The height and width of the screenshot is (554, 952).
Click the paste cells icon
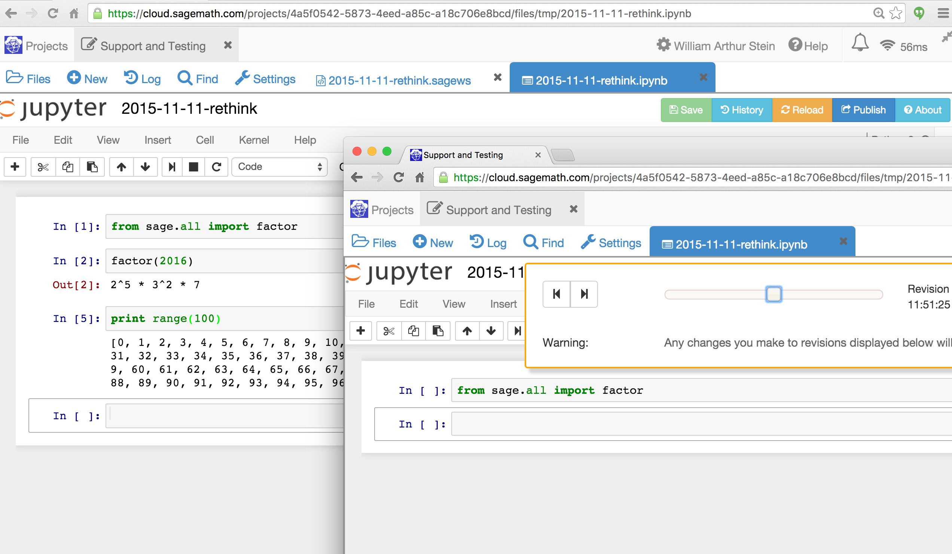[92, 167]
